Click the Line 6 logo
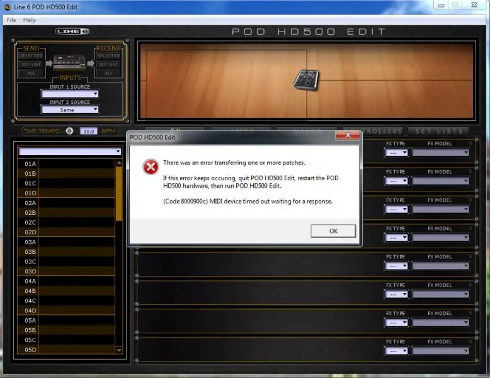 point(72,31)
